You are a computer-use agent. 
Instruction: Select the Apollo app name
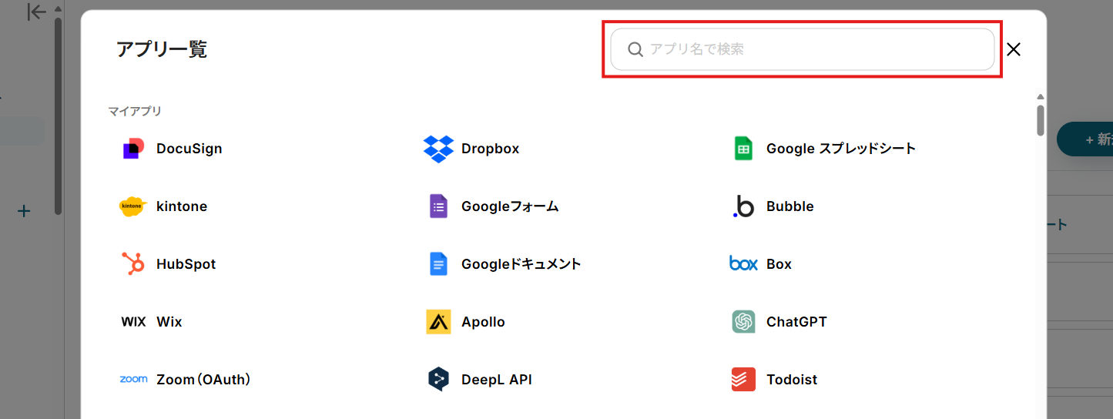pyautogui.click(x=484, y=322)
